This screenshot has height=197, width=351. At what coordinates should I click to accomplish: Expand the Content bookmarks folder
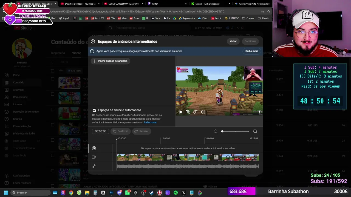pyautogui.click(x=248, y=18)
